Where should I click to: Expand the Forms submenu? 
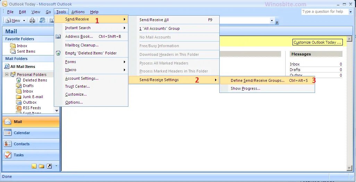(x=91, y=62)
